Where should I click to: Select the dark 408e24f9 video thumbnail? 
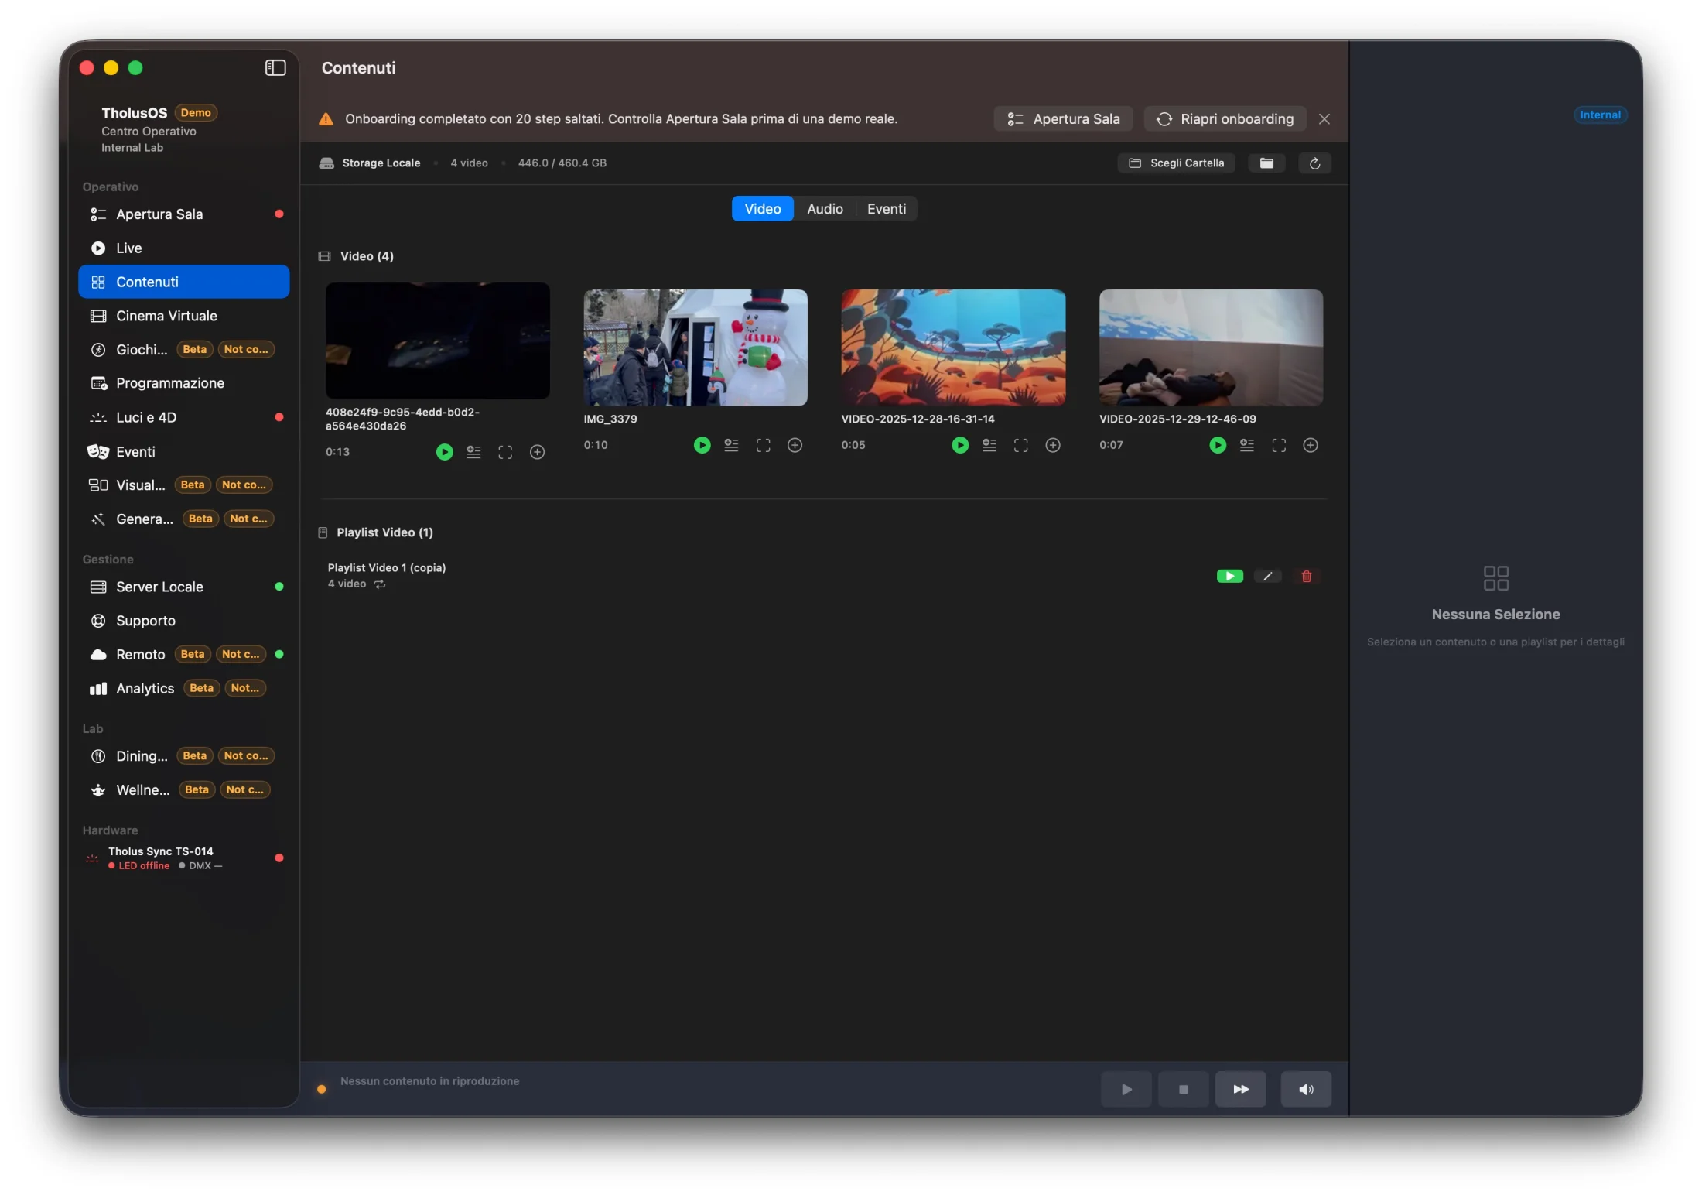(x=437, y=341)
